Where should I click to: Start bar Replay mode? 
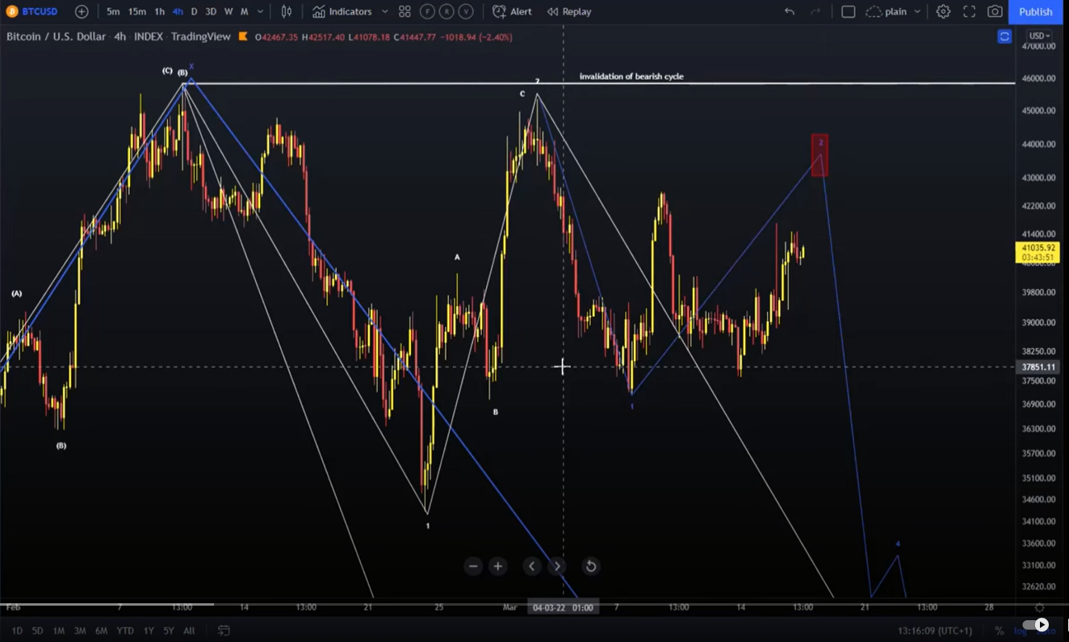click(x=569, y=11)
